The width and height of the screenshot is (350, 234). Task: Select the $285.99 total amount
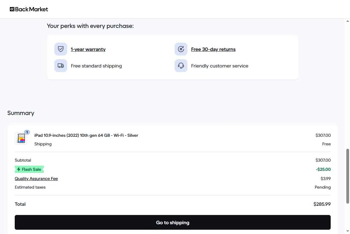(322, 204)
